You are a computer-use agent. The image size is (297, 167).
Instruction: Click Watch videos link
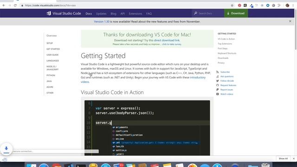(227, 94)
